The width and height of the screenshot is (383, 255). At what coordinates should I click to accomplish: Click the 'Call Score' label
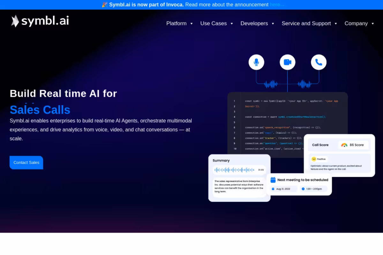320,145
